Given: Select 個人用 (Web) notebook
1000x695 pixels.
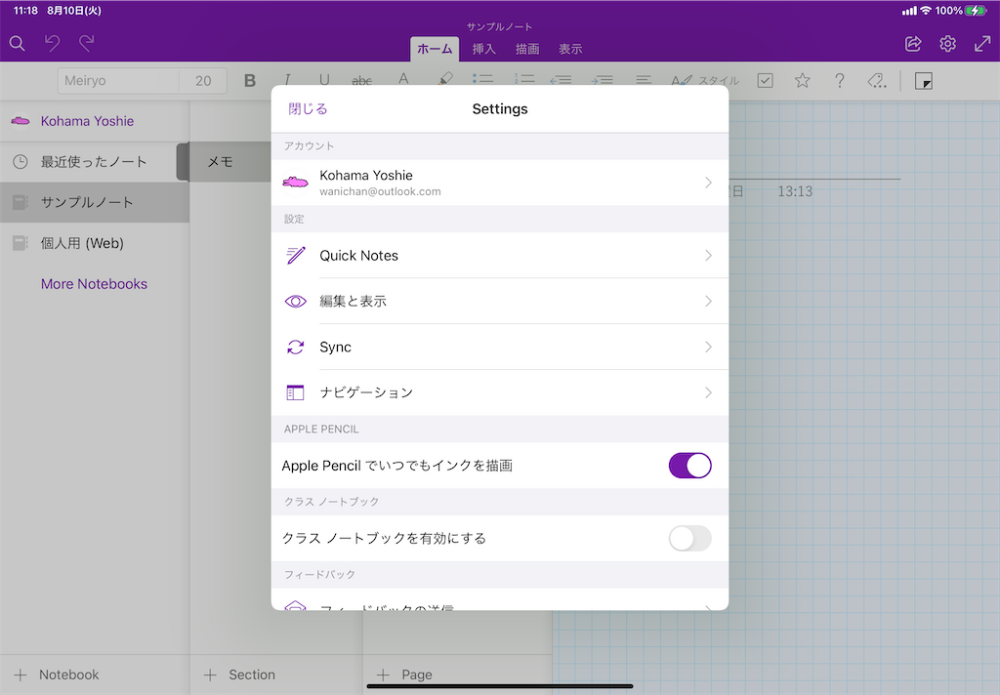Looking at the screenshot, I should pyautogui.click(x=95, y=243).
